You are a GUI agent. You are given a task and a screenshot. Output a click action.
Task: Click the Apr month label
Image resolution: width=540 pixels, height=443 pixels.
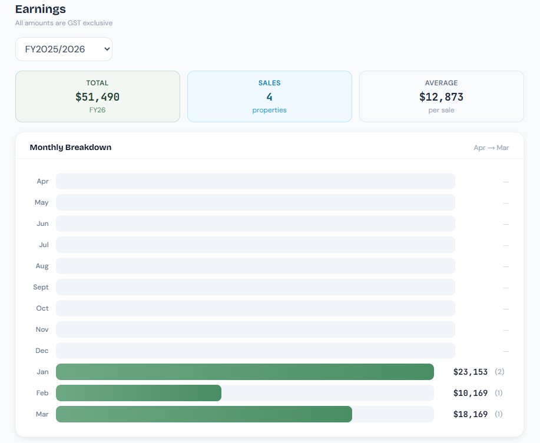tap(42, 181)
